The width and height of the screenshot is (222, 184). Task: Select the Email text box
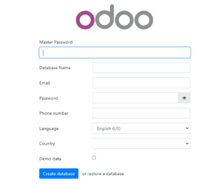[x=141, y=83]
